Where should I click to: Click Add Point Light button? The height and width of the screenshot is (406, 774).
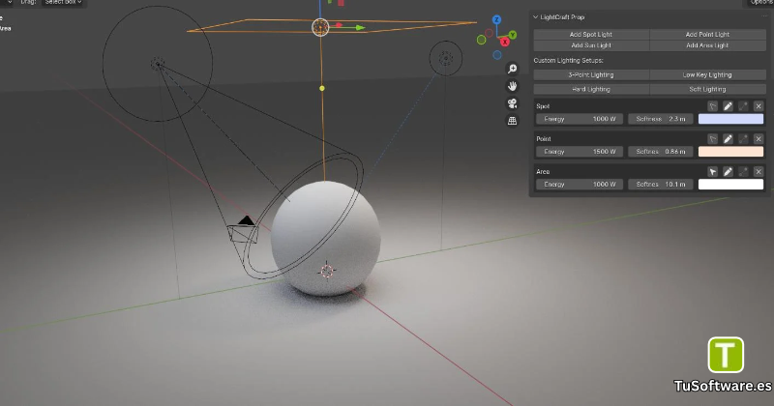(707, 35)
